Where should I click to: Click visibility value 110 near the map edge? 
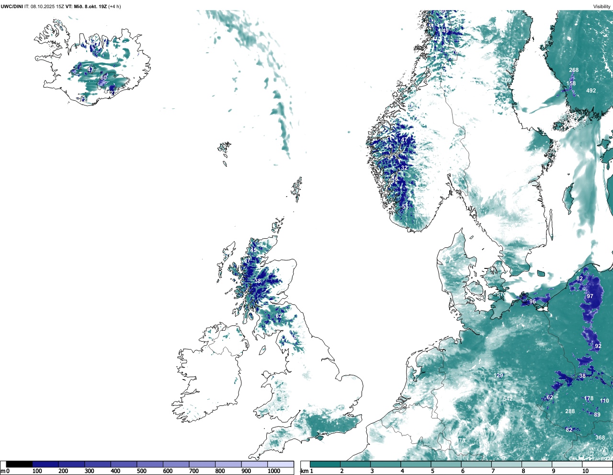pyautogui.click(x=605, y=401)
